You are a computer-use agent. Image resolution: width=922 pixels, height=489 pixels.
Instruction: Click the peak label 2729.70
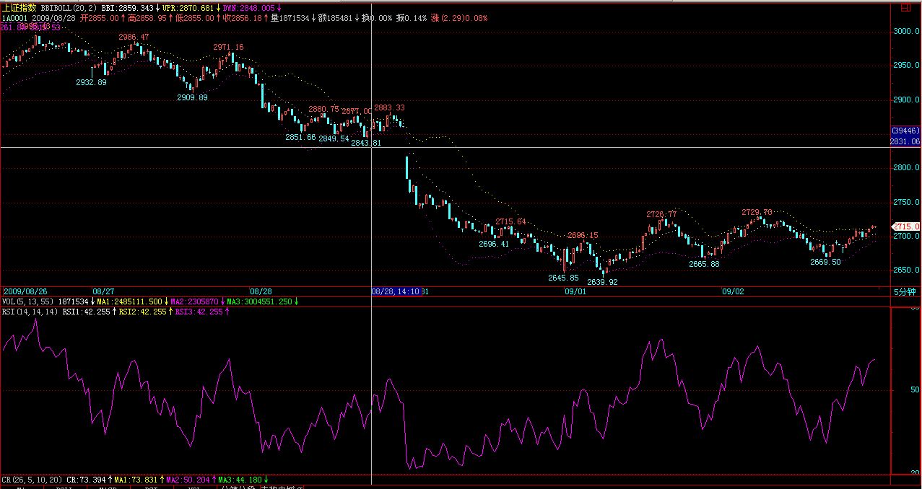click(757, 212)
